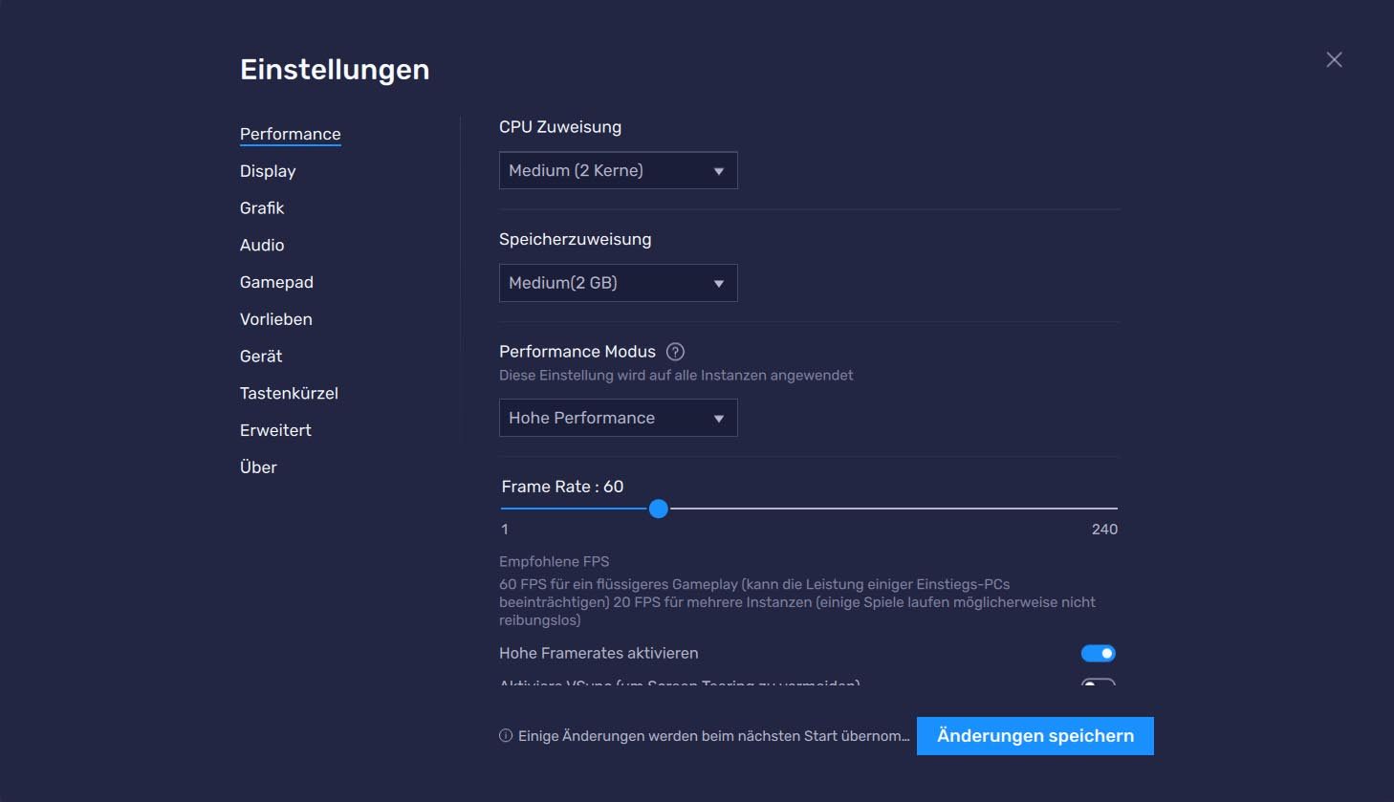Screen dimensions: 1394x802
Task: Open the Grafik settings tab
Action: (x=262, y=208)
